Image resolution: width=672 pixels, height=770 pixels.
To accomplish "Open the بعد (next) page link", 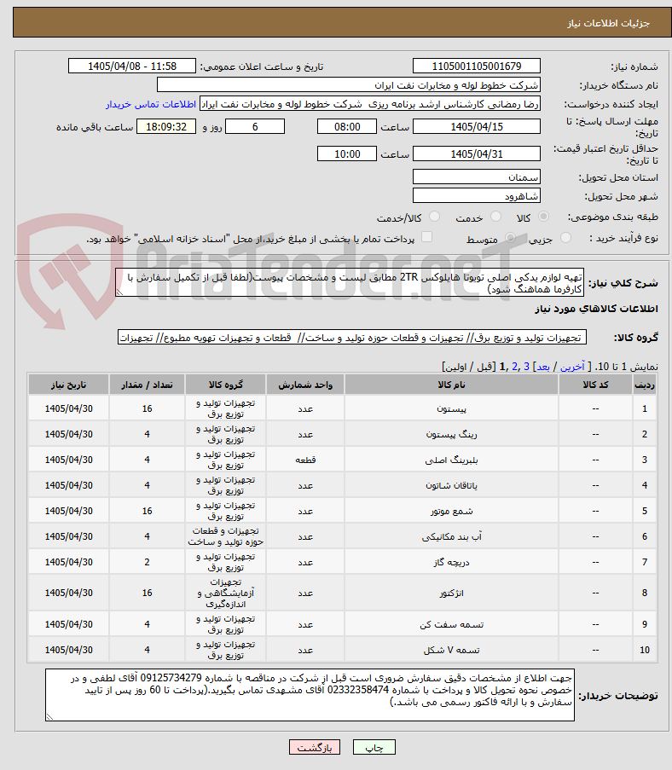I will 543,367.
